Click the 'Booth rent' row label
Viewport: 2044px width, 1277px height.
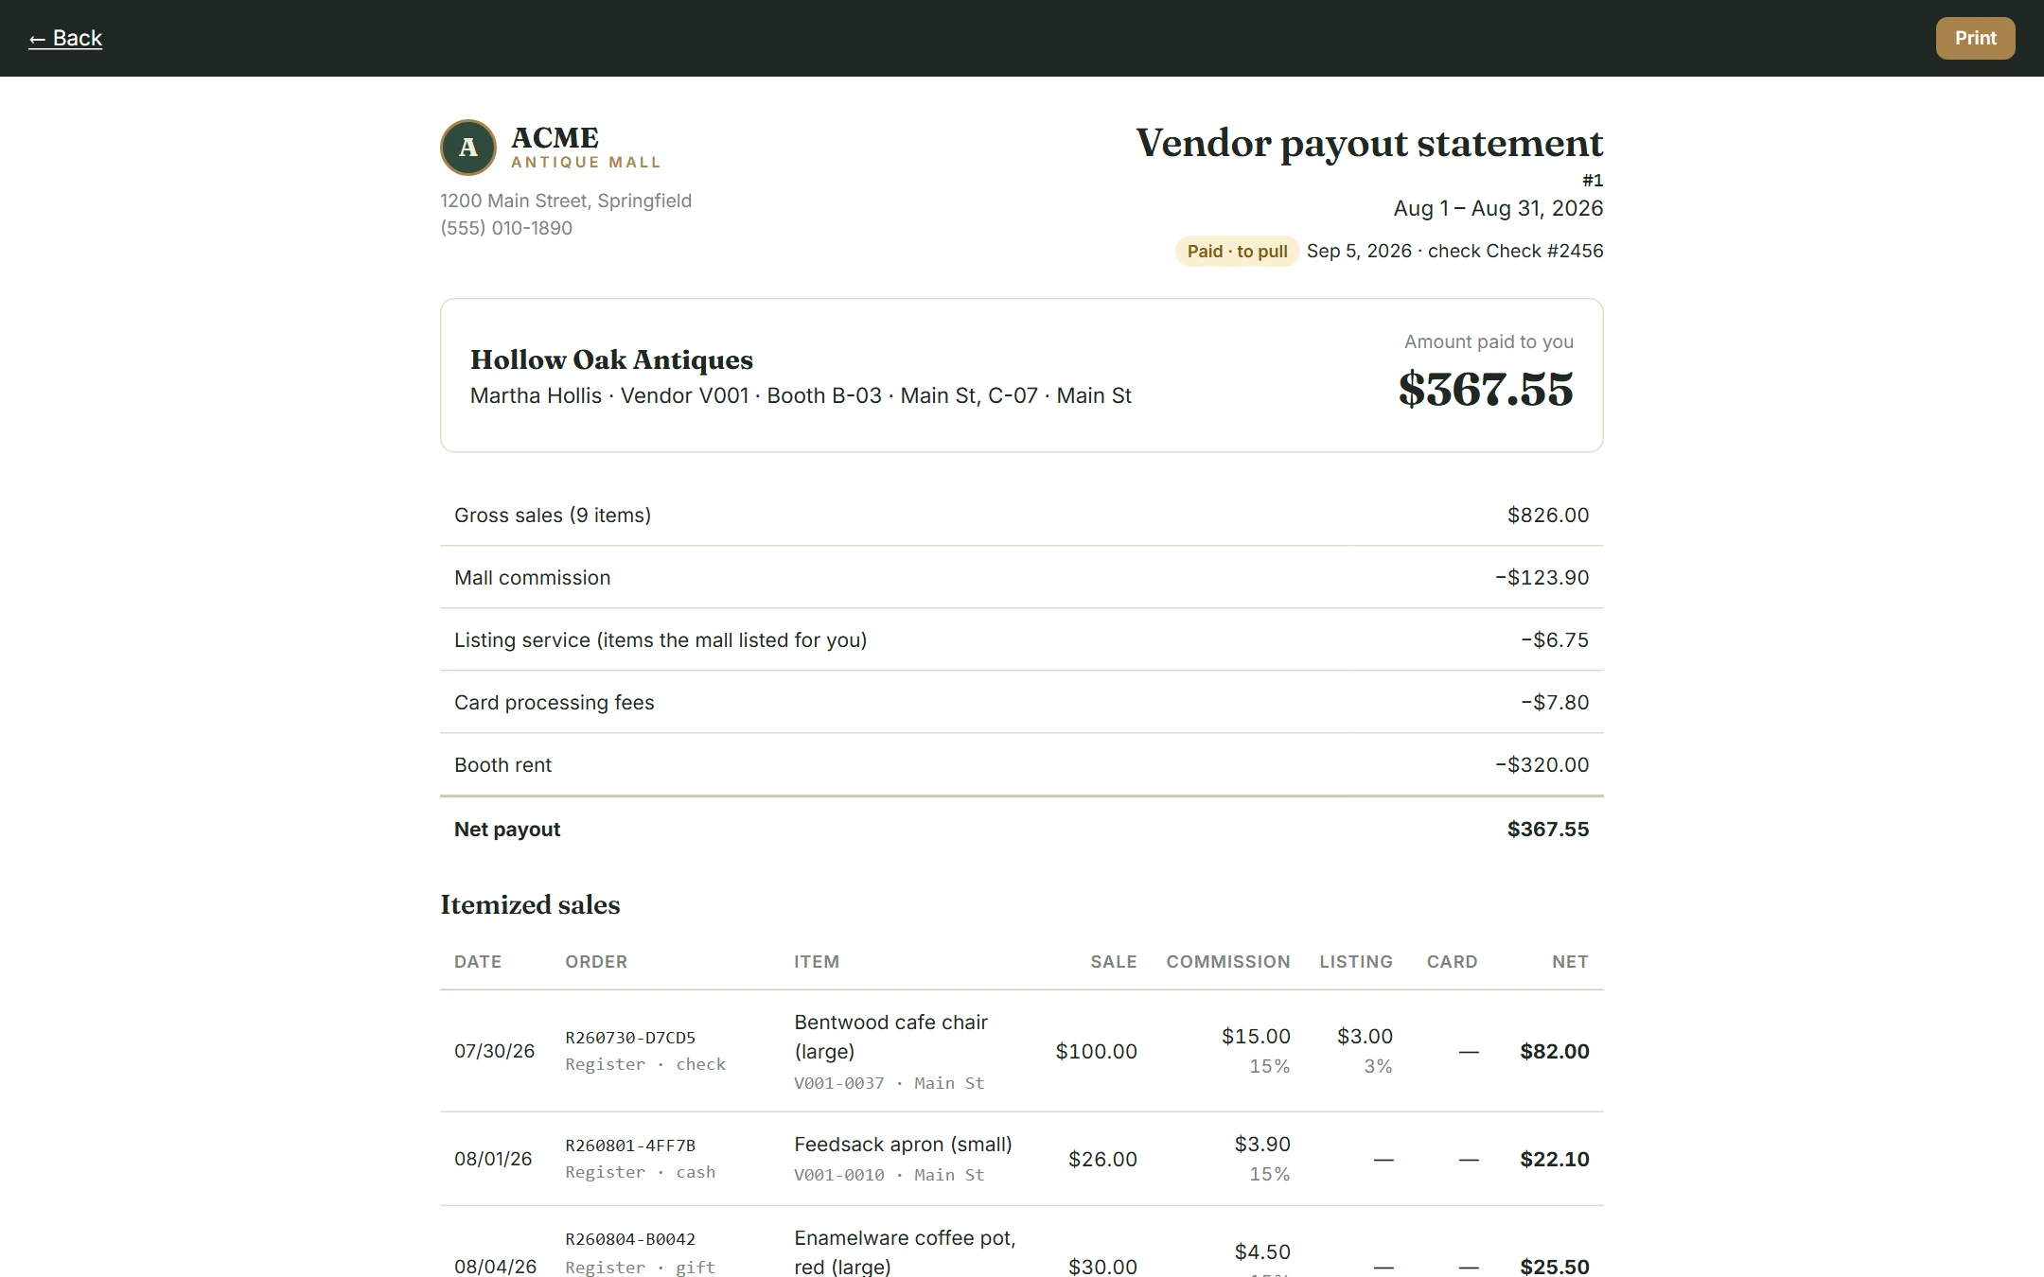502,764
